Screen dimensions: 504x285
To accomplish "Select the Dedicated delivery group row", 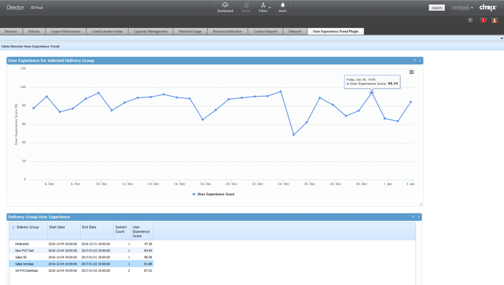I will [81, 244].
